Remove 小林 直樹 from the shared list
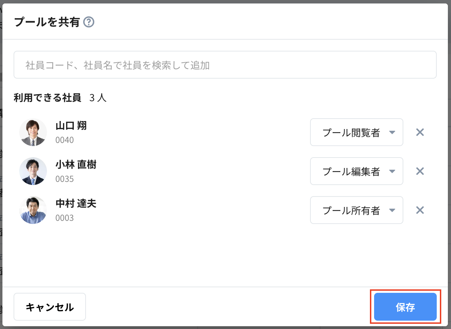451x329 pixels. (x=420, y=171)
